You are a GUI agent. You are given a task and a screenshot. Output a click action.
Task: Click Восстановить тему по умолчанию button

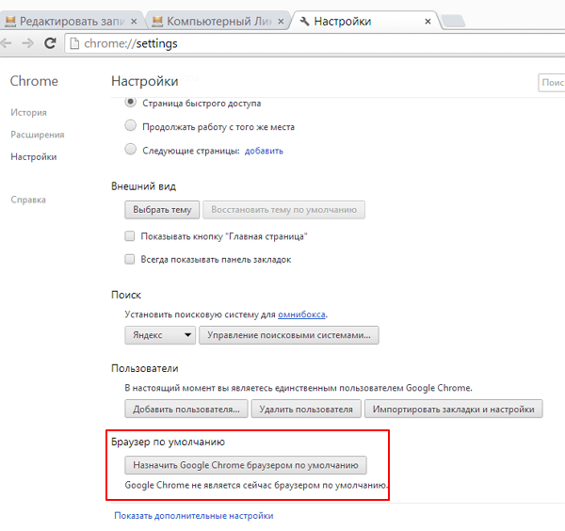284,210
